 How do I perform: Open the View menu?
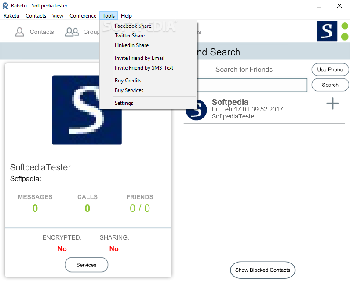coord(58,16)
